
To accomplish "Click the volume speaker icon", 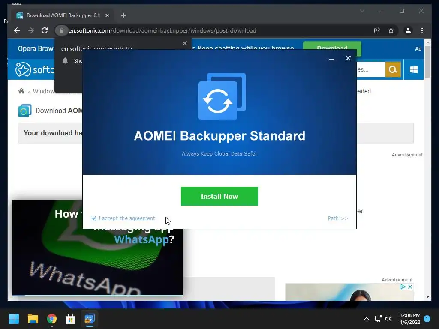I will pos(388,319).
